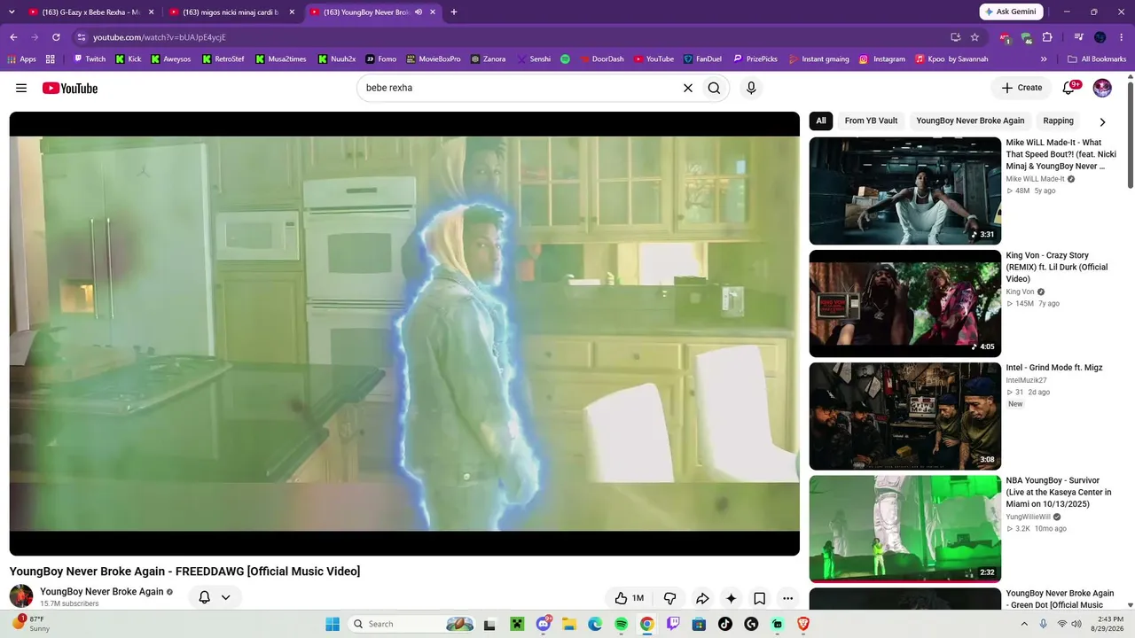The width and height of the screenshot is (1135, 638).
Task: Like the FREEDDAWG video
Action: (x=629, y=598)
